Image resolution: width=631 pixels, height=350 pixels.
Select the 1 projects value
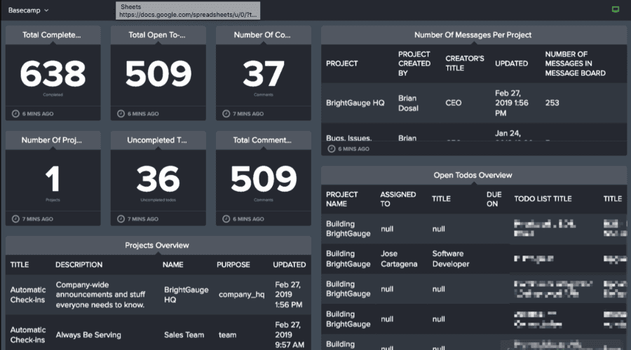[x=53, y=178]
